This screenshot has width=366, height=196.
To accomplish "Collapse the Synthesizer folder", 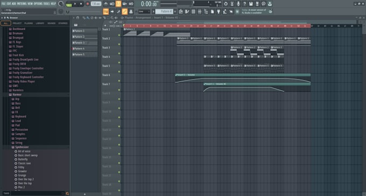I will 22,147.
